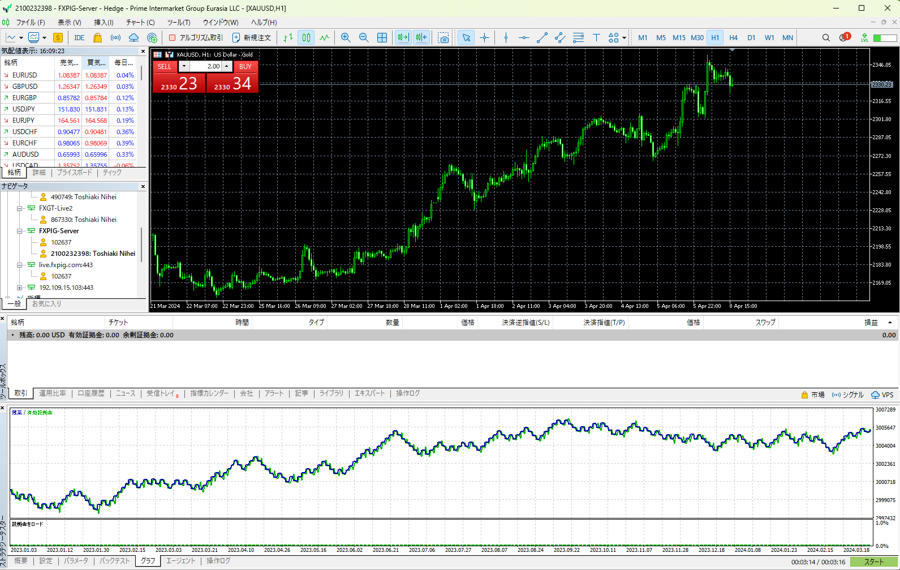
Task: Select account 2100232398: Toshiaki Nihei
Action: [93, 254]
